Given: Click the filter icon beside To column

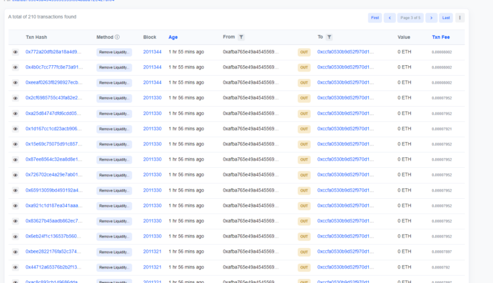Looking at the screenshot, I should [329, 38].
